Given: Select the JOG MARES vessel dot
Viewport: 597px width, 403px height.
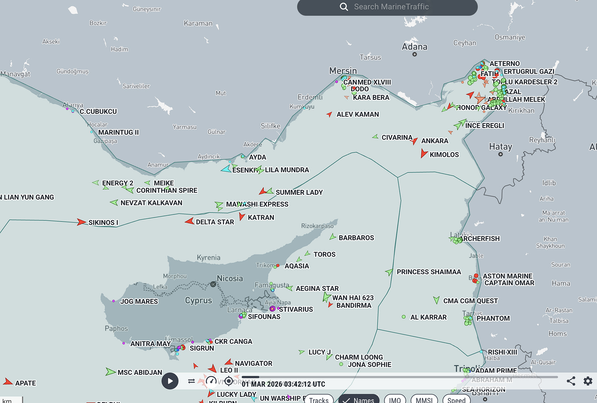Looking at the screenshot, I should [x=114, y=301].
